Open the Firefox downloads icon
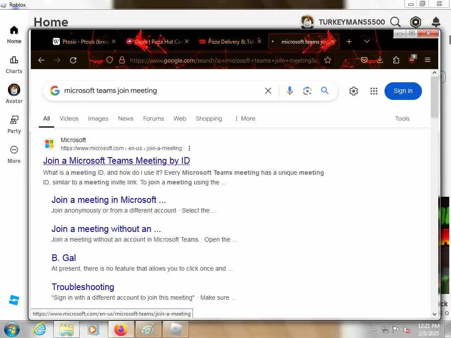 (x=380, y=60)
